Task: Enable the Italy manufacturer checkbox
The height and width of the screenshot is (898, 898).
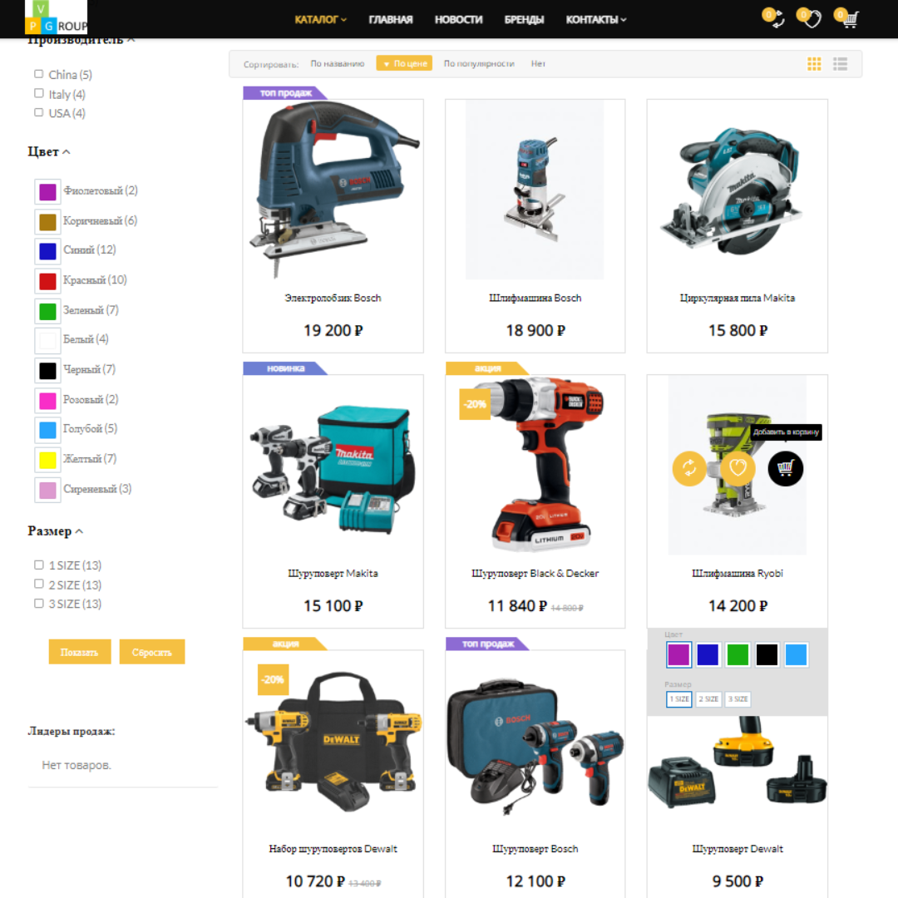Action: (x=38, y=93)
